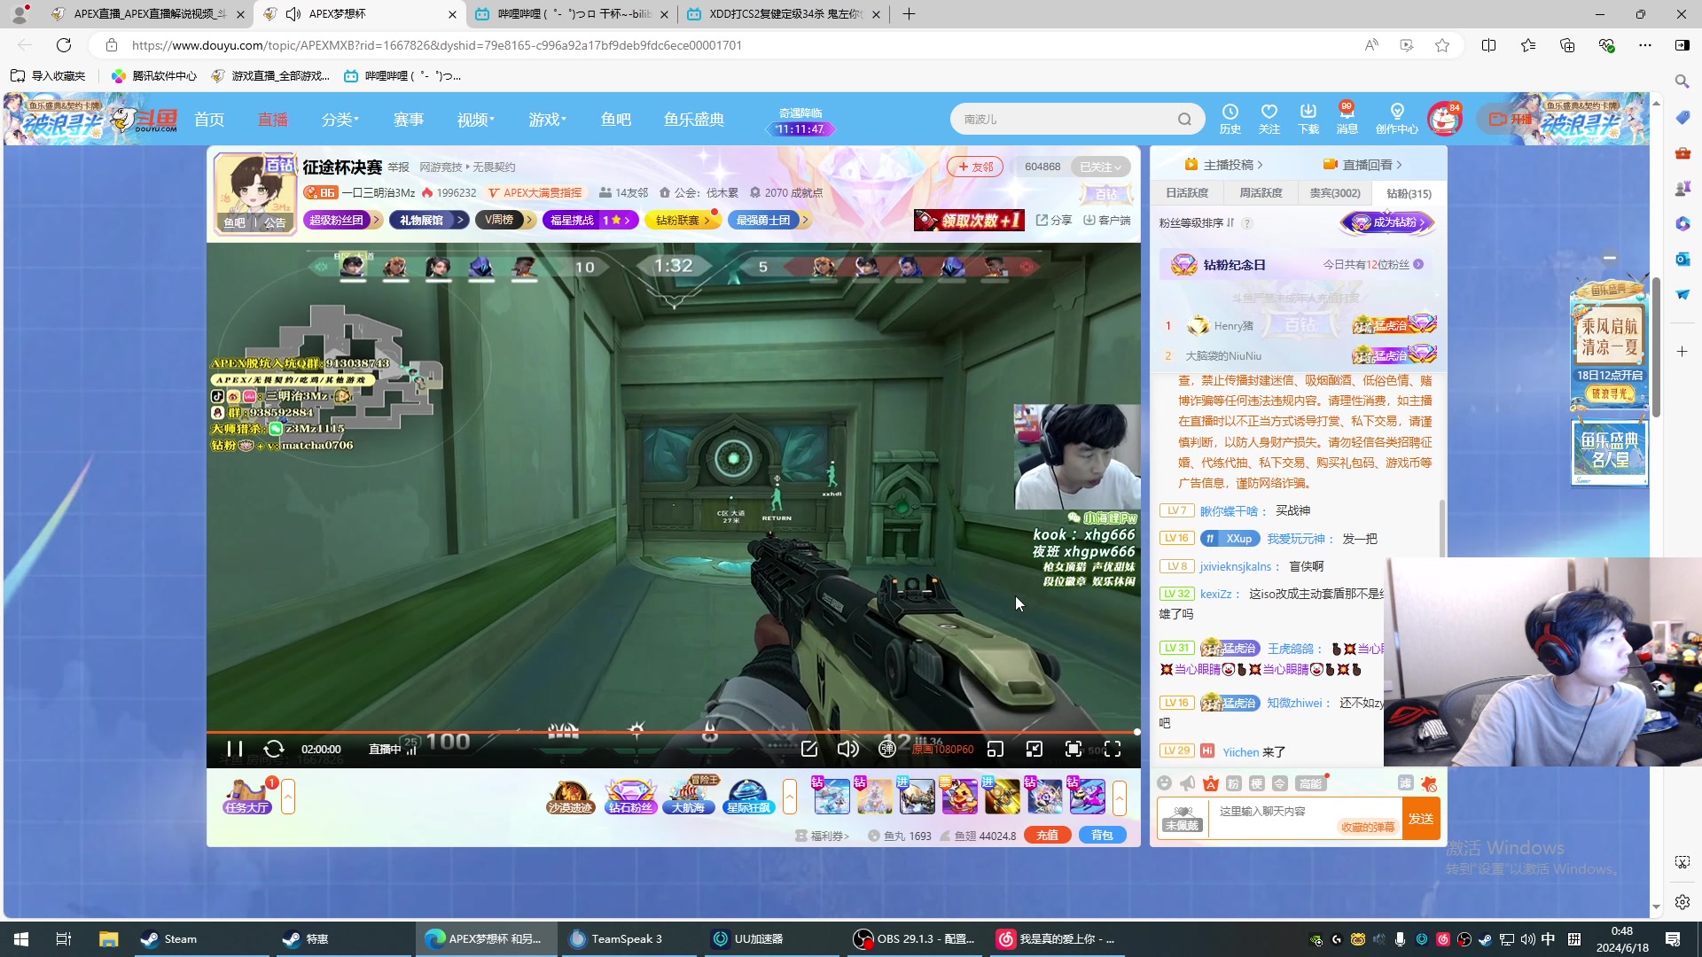Open the 高能 high-energy danmaku button
This screenshot has height=957, width=1702.
pos(1310,783)
